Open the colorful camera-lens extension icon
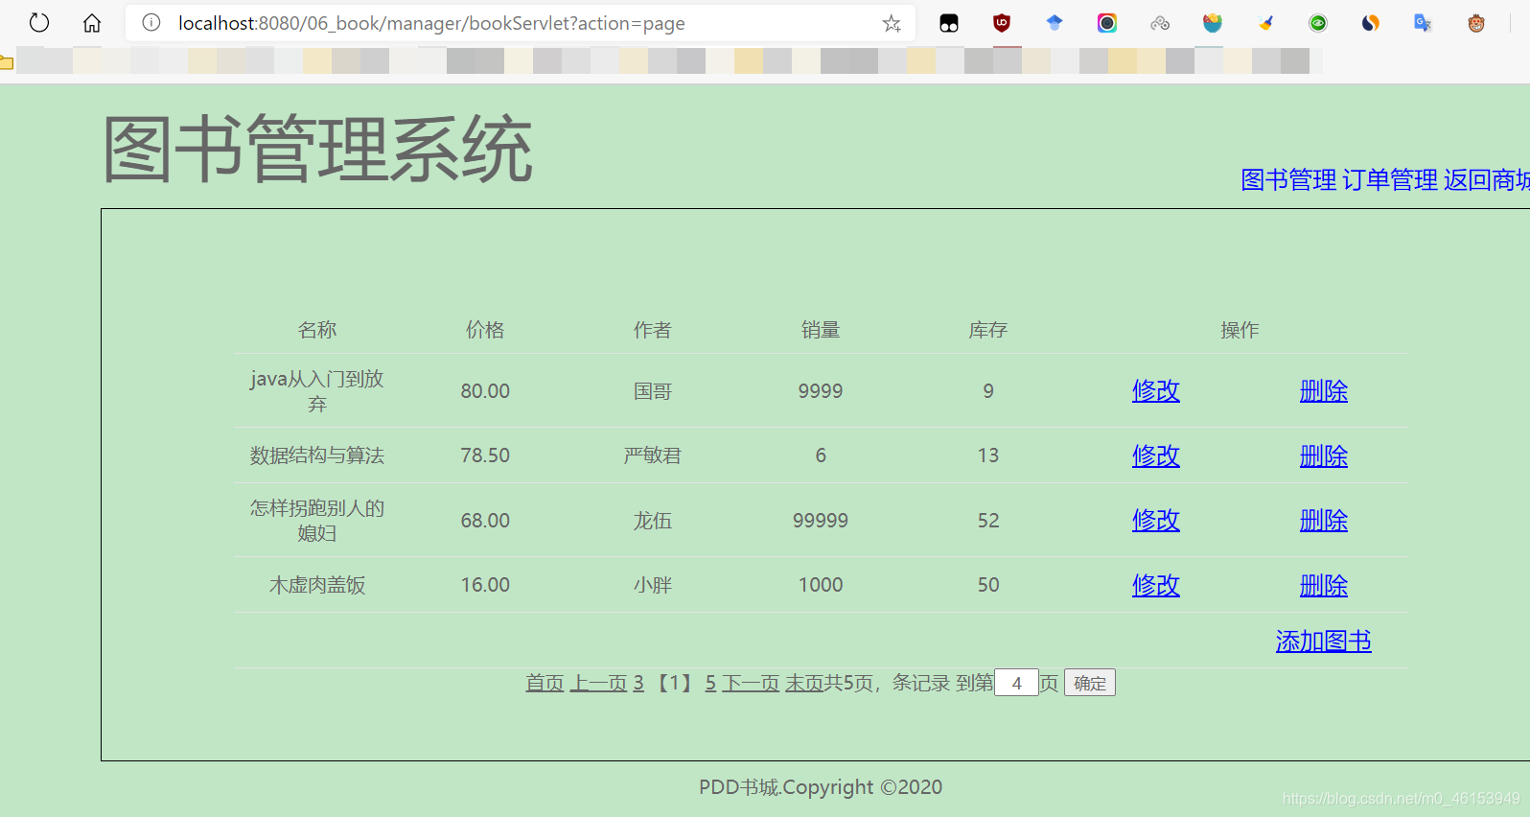The image size is (1530, 817). [1107, 23]
